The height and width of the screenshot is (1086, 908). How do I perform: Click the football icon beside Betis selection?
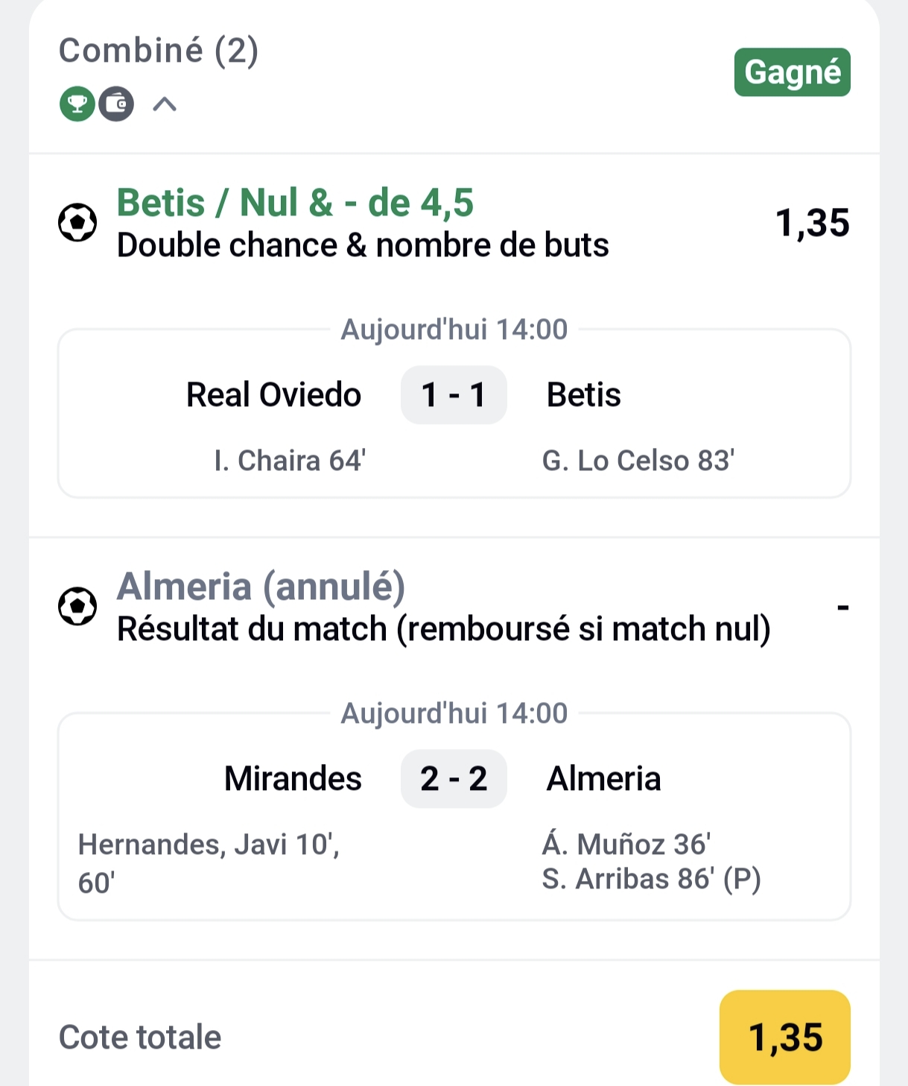click(77, 223)
